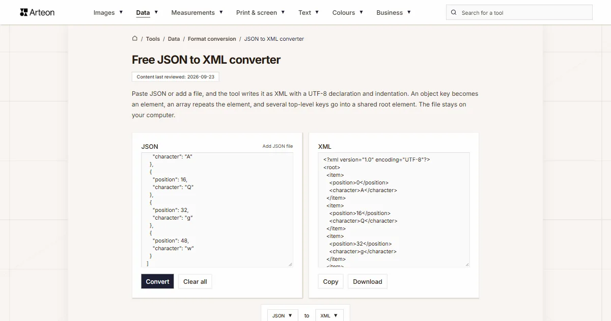This screenshot has width=611, height=321.
Task: Open the JSON source format dropdown
Action: pos(283,315)
